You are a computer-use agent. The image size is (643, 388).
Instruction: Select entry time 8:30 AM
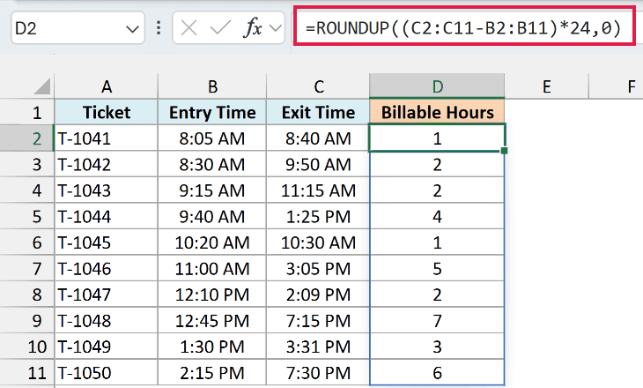(x=212, y=164)
